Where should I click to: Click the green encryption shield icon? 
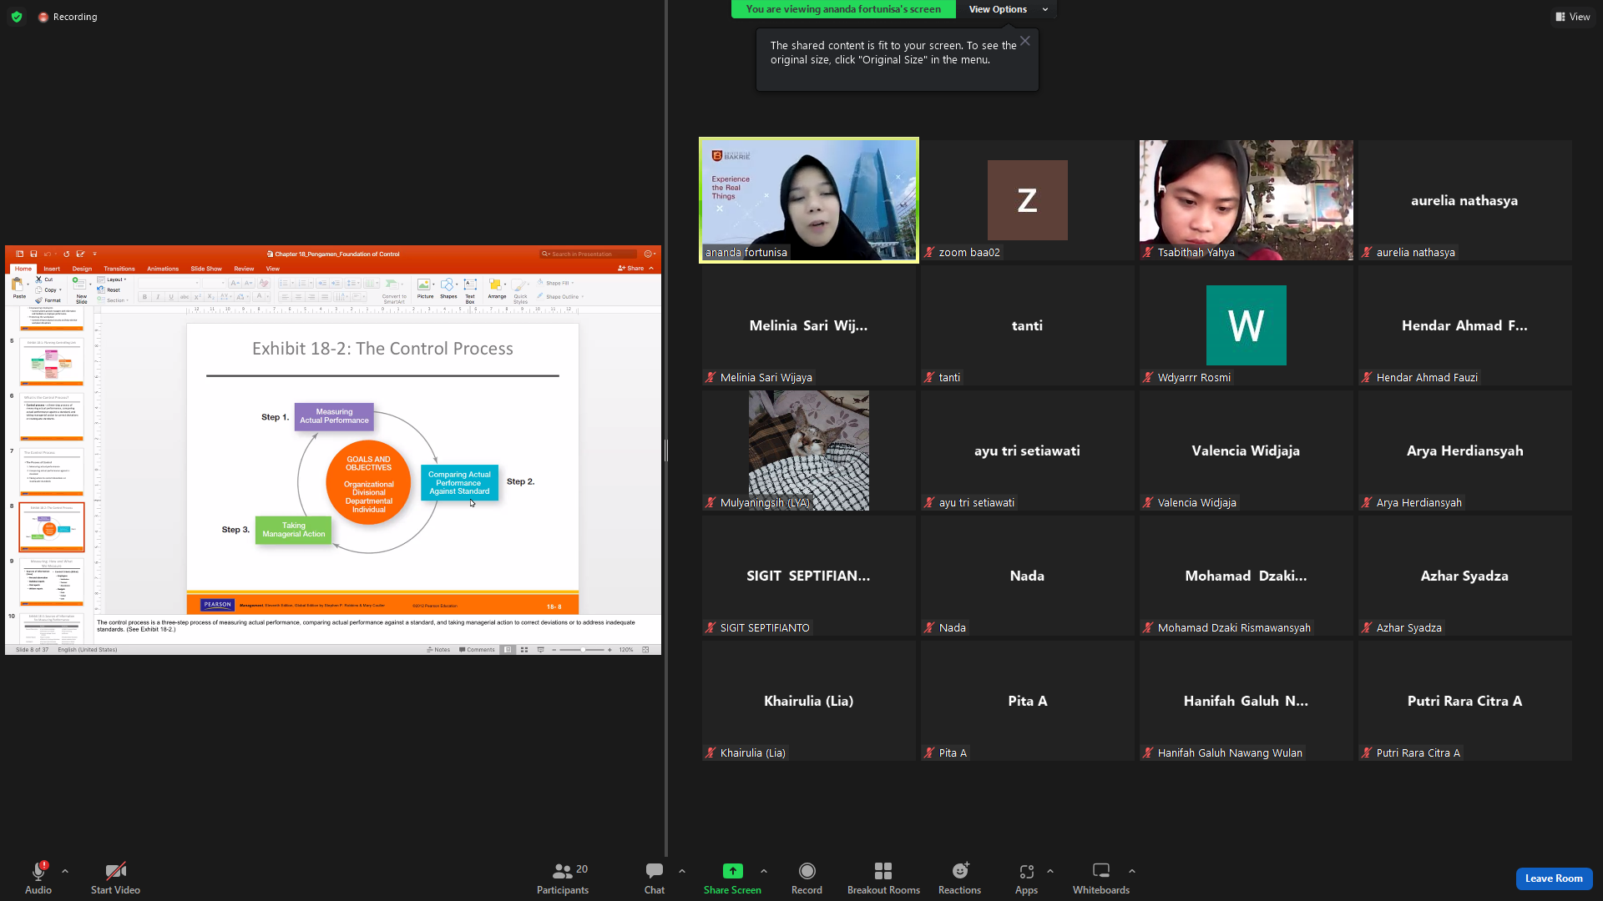pyautogui.click(x=17, y=17)
